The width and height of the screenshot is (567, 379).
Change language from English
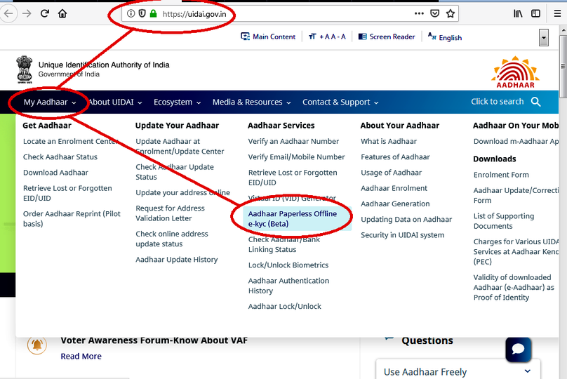(445, 37)
